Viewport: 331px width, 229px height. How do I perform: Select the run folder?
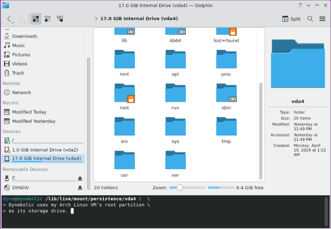tap(175, 97)
